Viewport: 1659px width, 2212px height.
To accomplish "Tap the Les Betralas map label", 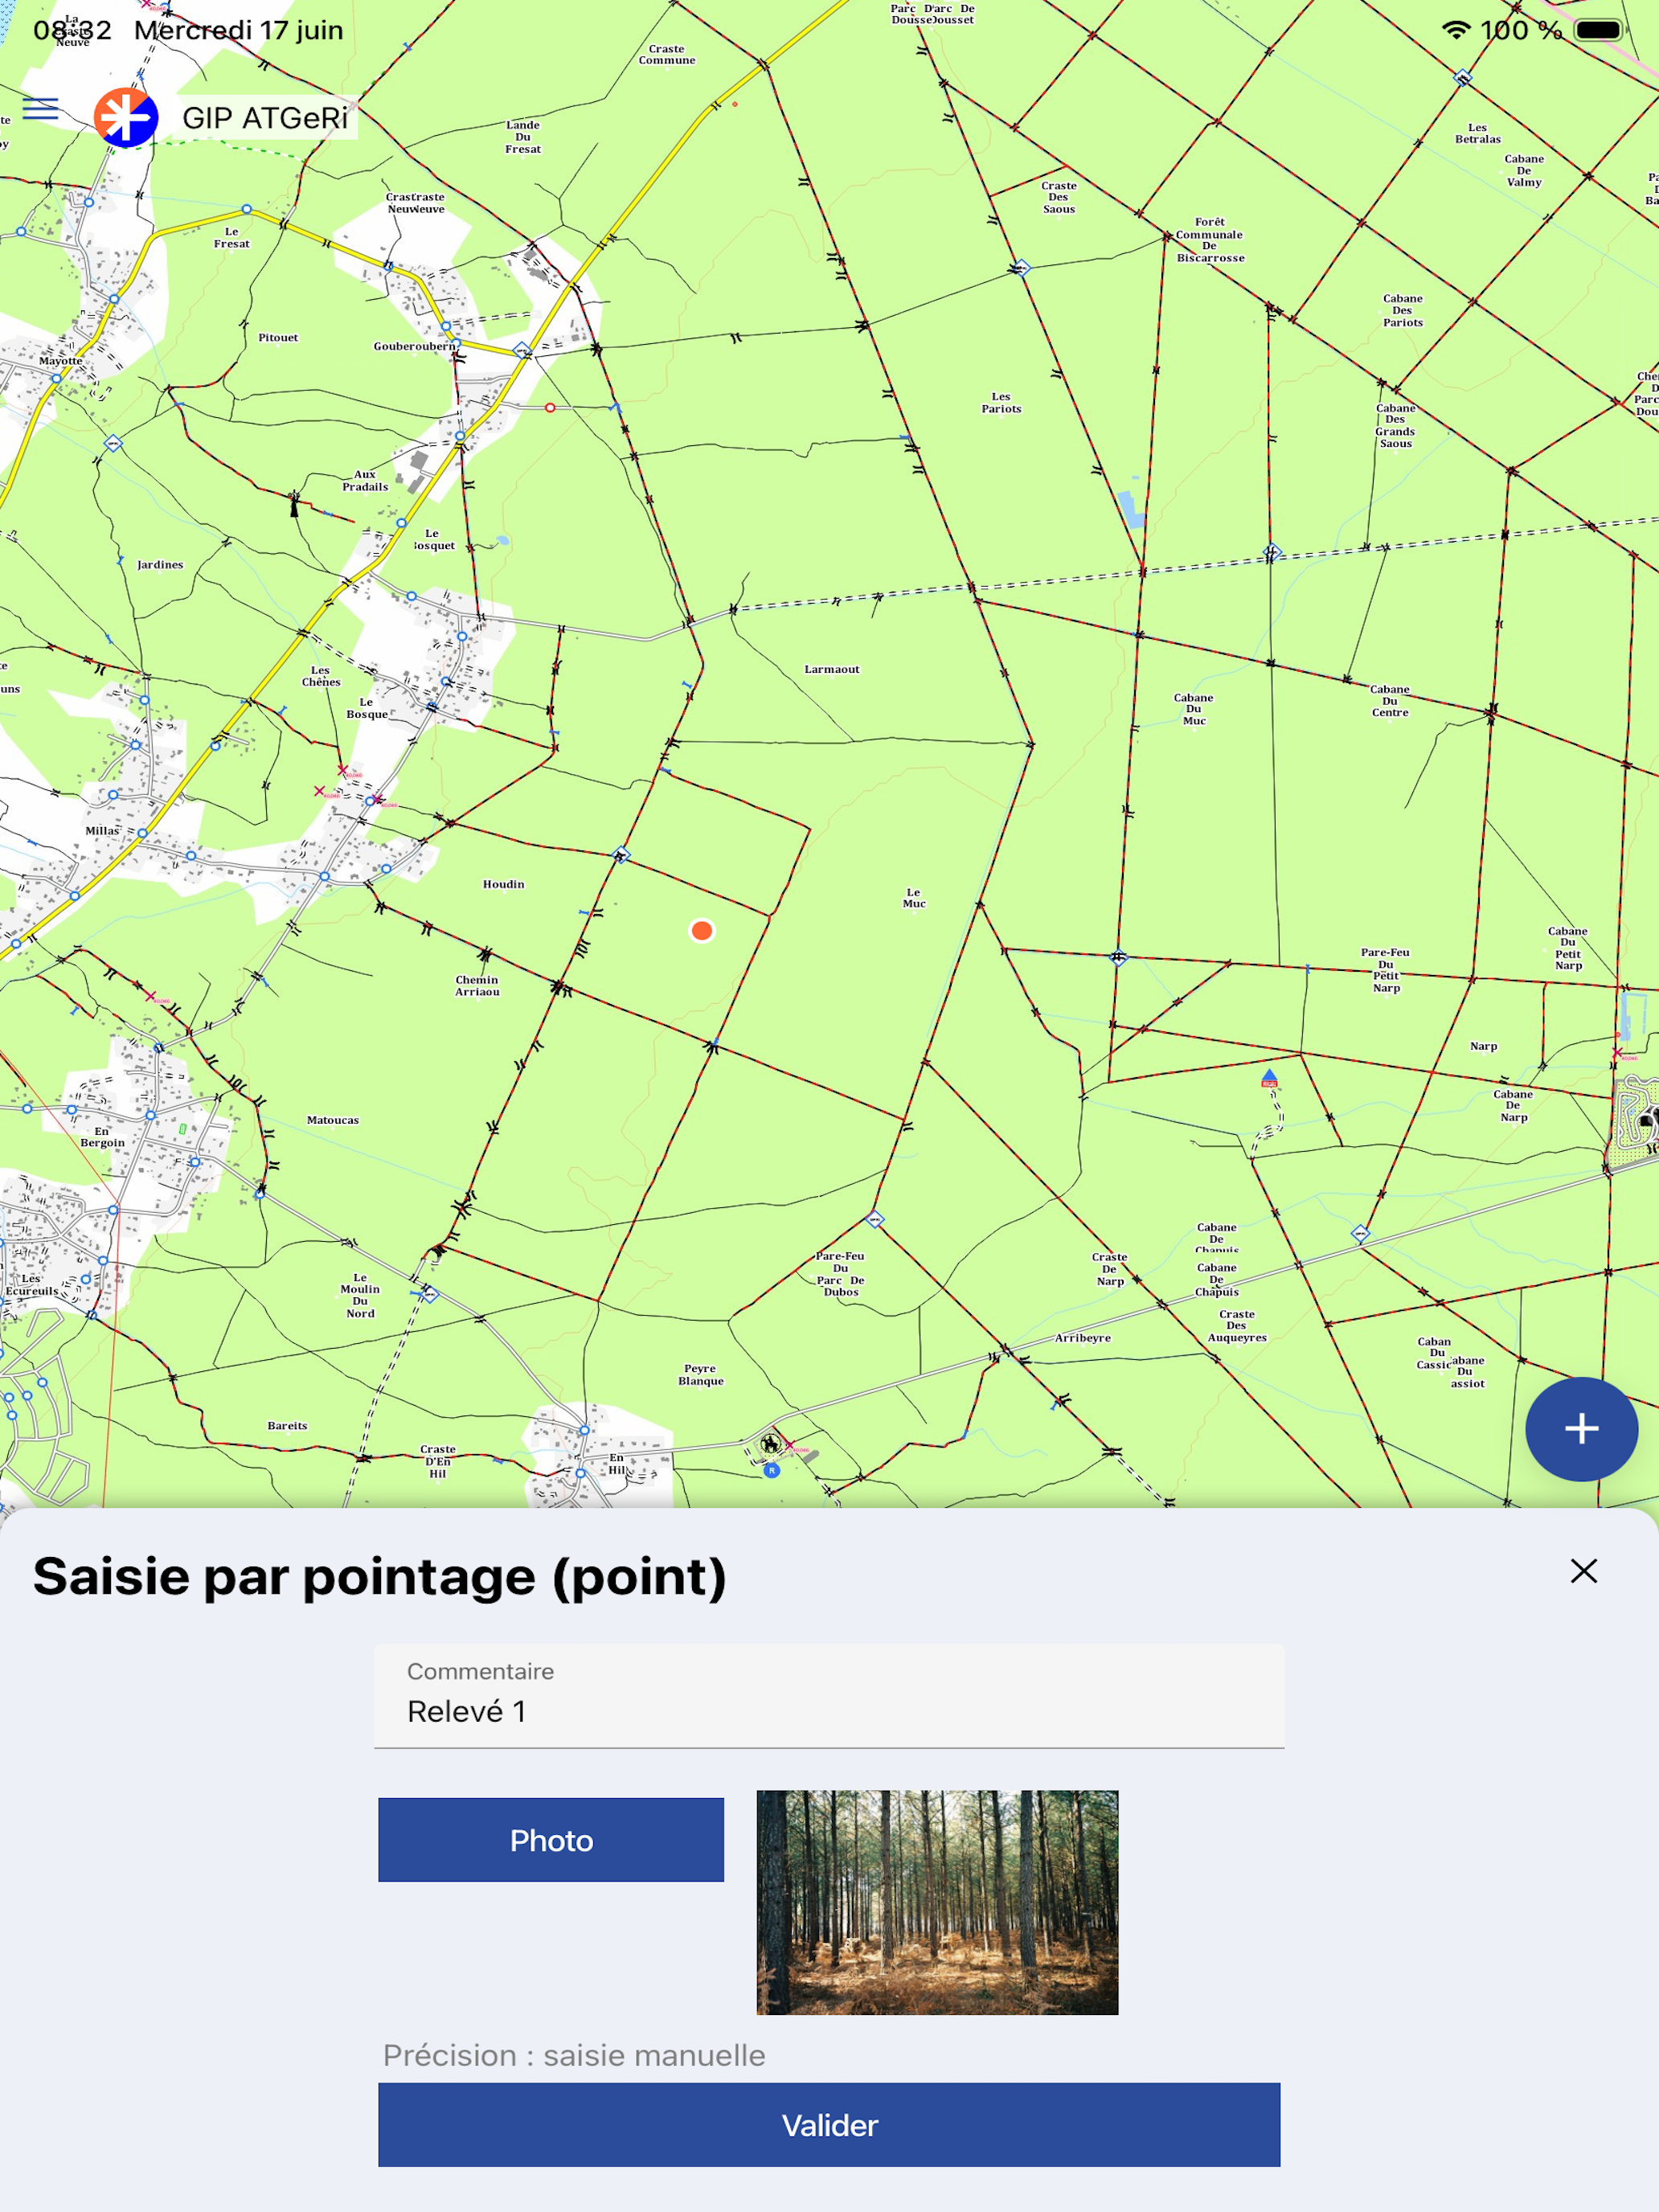I will pos(1478,133).
